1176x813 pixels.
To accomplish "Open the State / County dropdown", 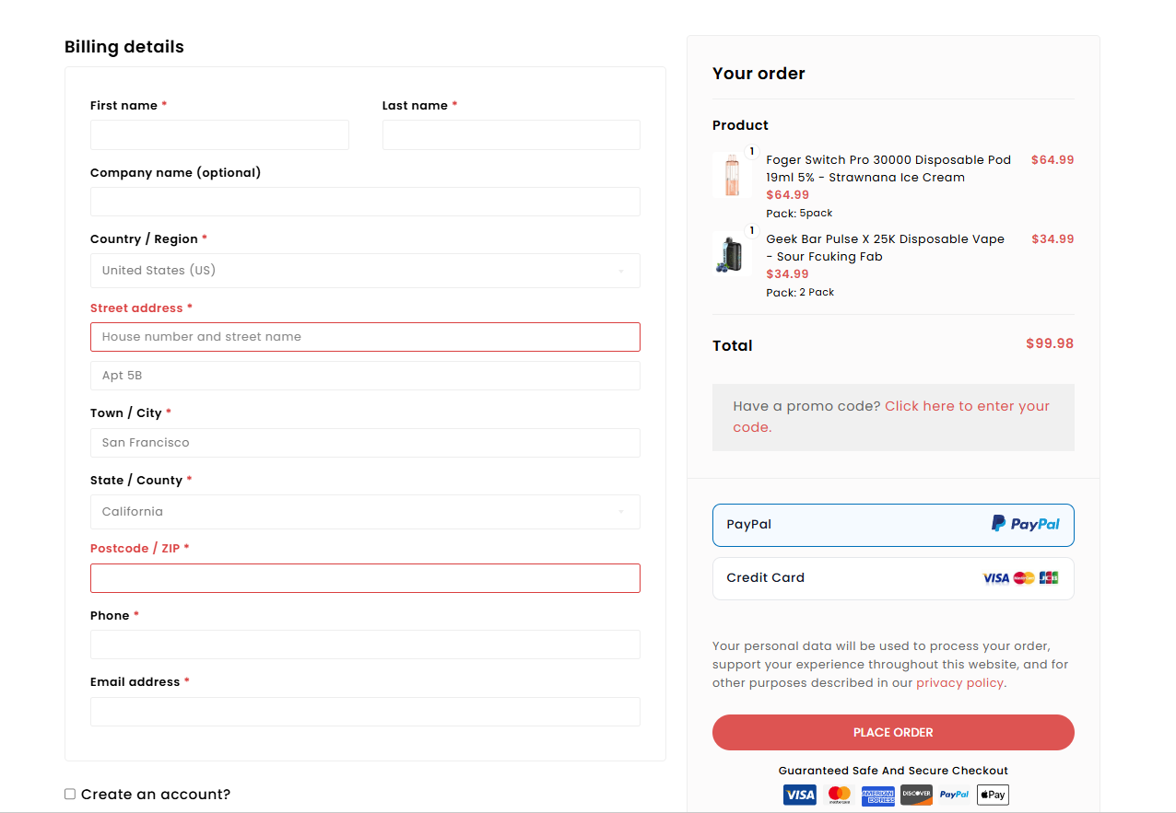I will pyautogui.click(x=365, y=512).
